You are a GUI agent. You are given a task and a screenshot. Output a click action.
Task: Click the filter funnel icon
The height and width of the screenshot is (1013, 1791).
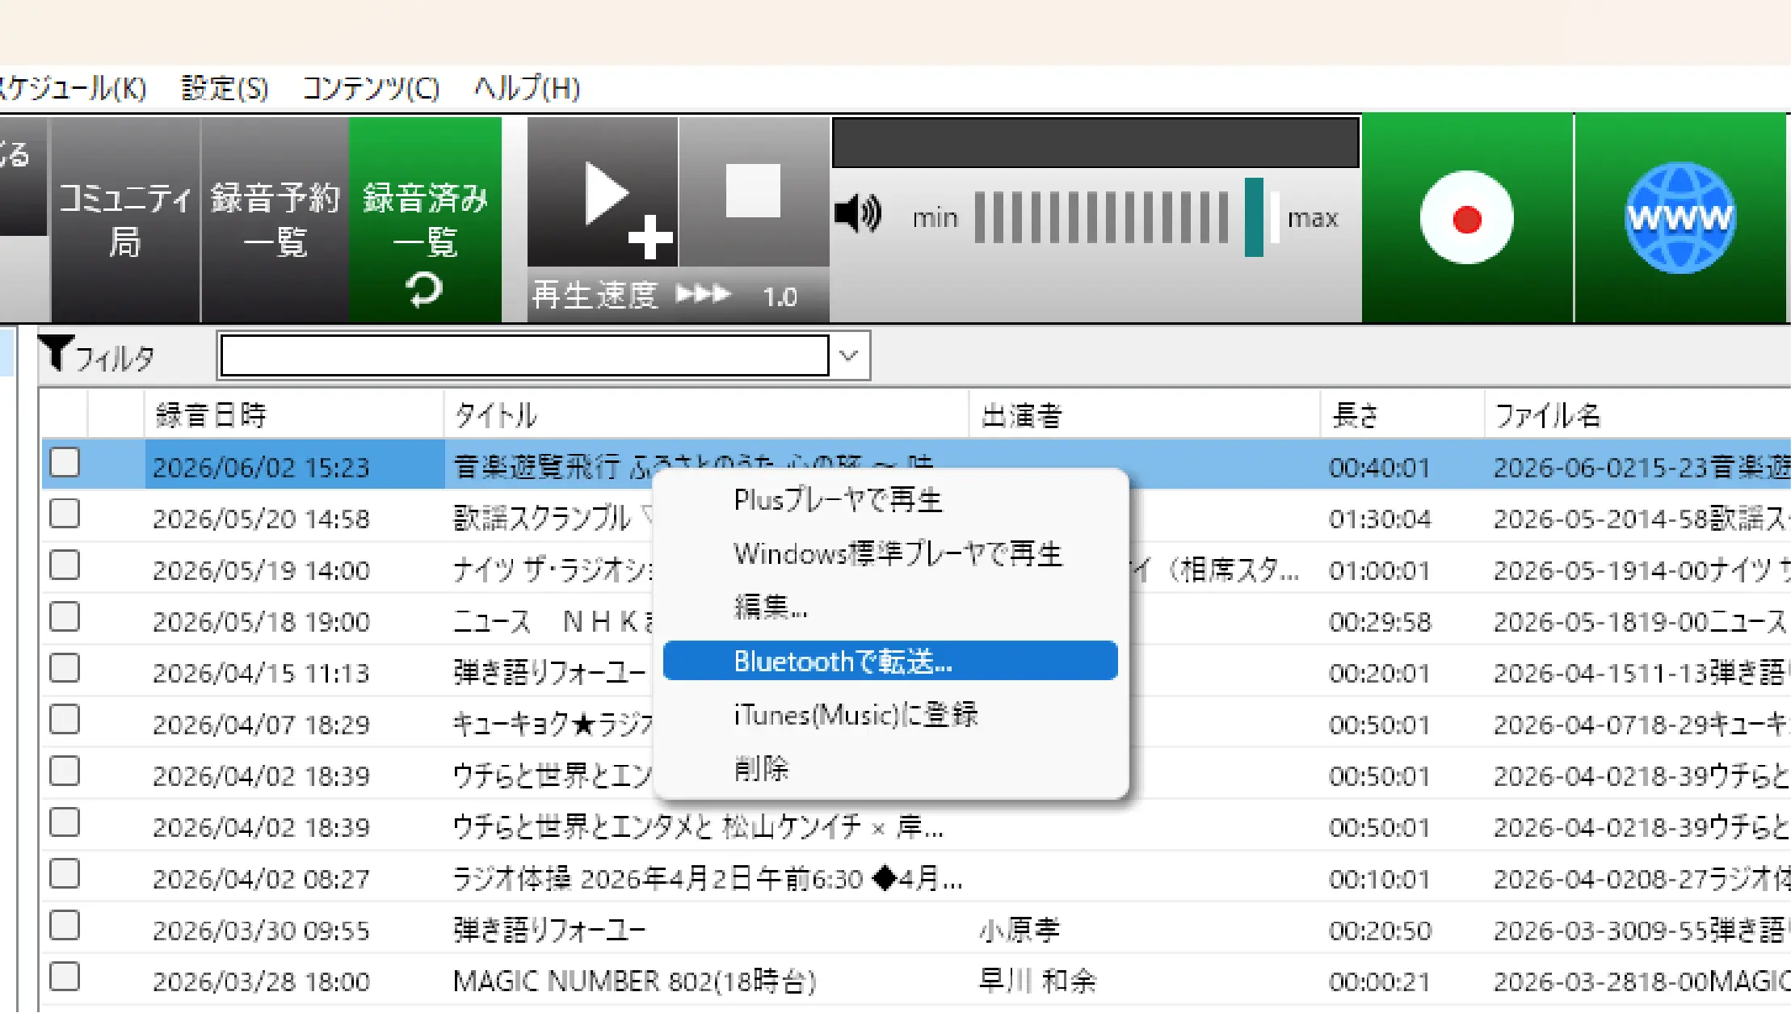point(57,354)
